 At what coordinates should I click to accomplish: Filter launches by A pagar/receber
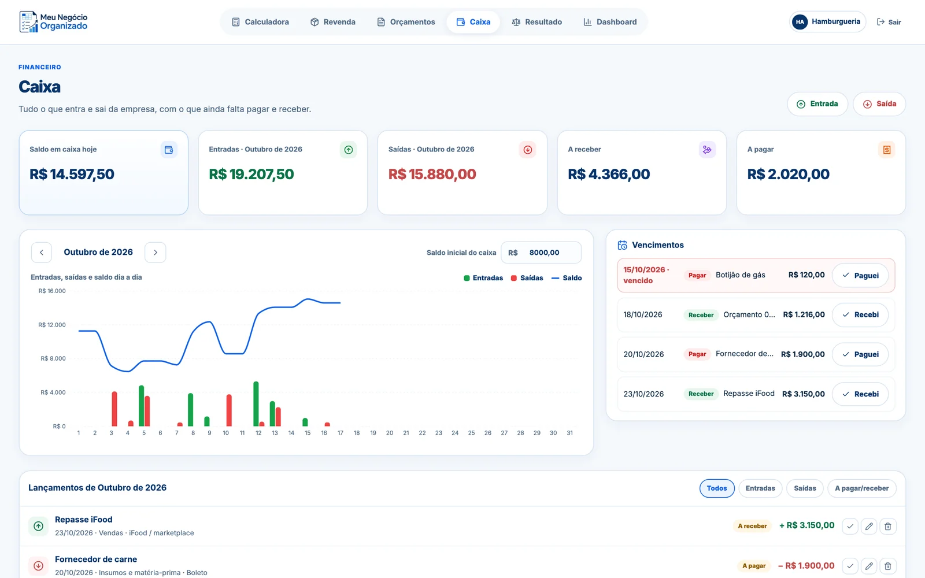[861, 488]
